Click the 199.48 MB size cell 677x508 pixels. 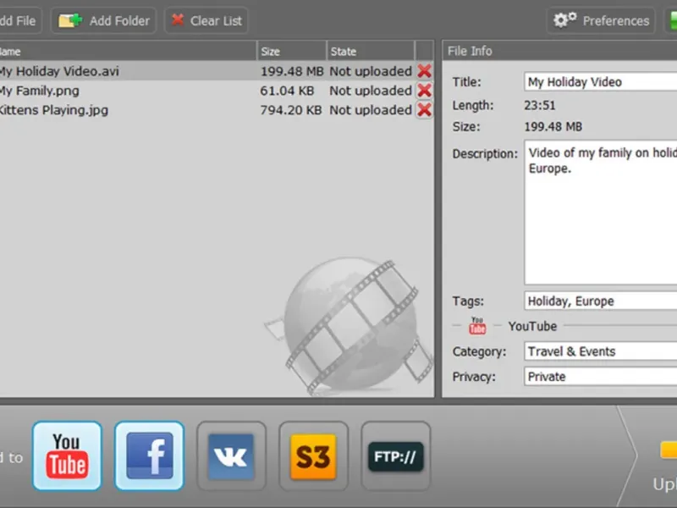coord(292,71)
